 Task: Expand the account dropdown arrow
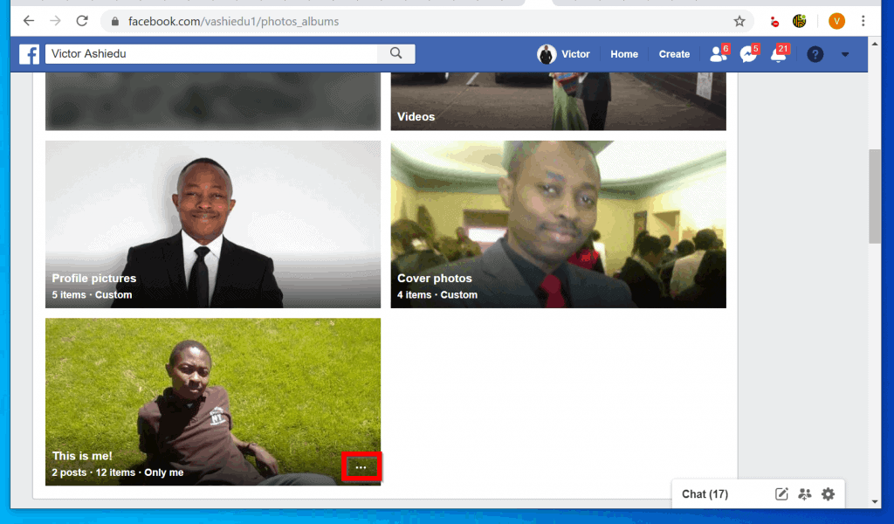pyautogui.click(x=845, y=55)
